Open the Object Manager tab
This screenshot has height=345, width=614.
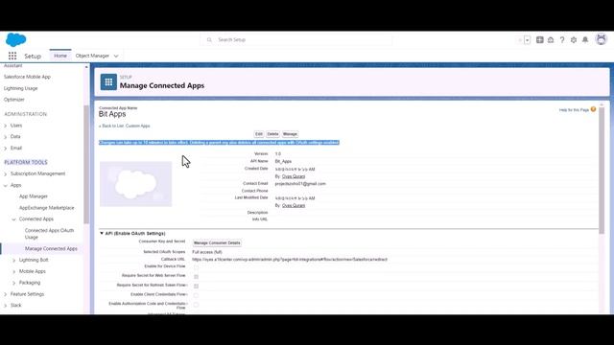92,56
